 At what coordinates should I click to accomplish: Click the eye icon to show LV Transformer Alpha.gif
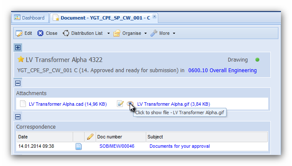(130, 104)
